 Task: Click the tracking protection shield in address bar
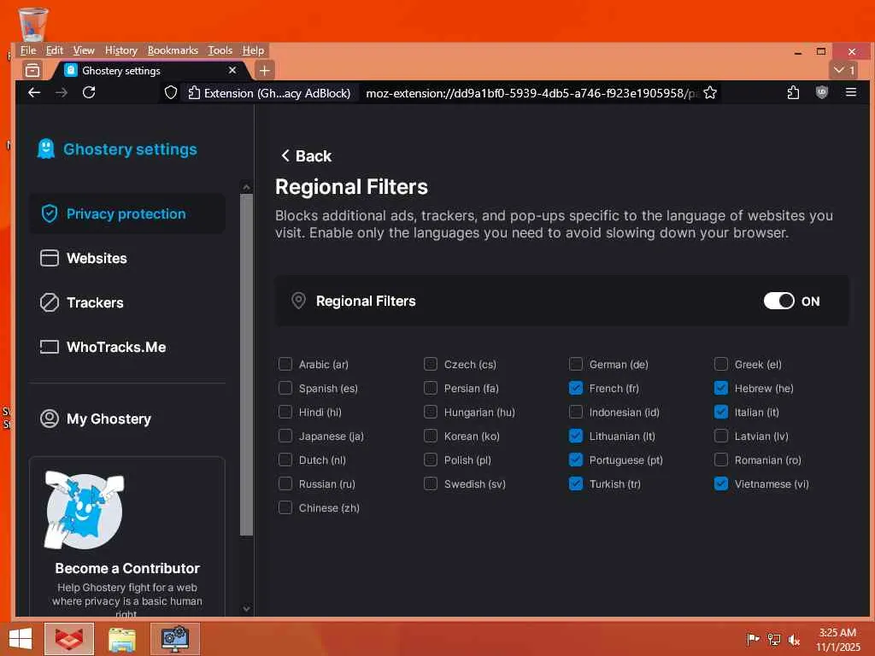(171, 92)
